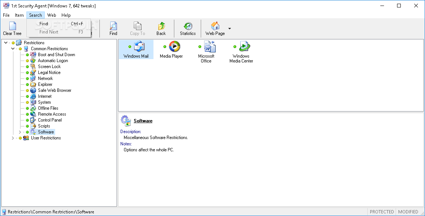Click the User Restrictions people icon
425x216 pixels.
coord(26,138)
